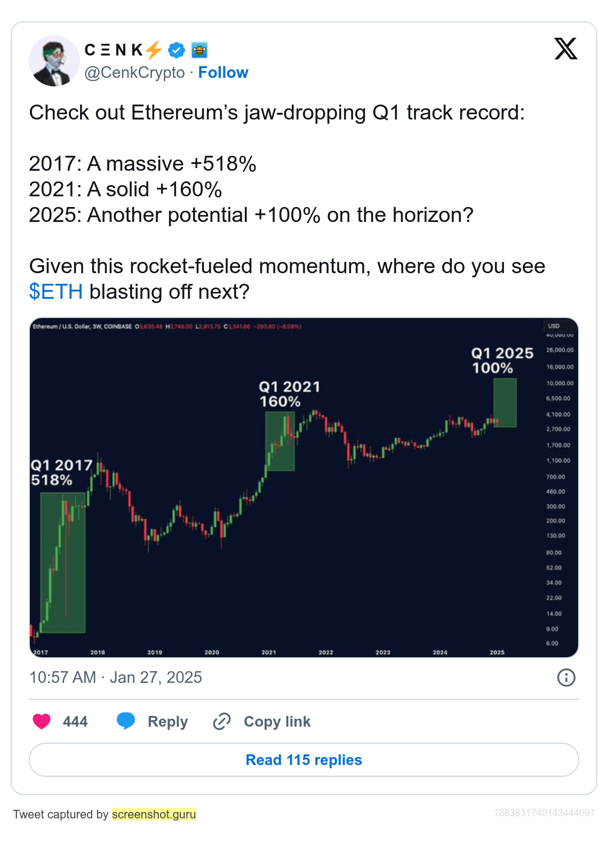Viewport: 608px width, 844px height.
Task: Follow the CenkCrypto account
Action: click(x=223, y=73)
